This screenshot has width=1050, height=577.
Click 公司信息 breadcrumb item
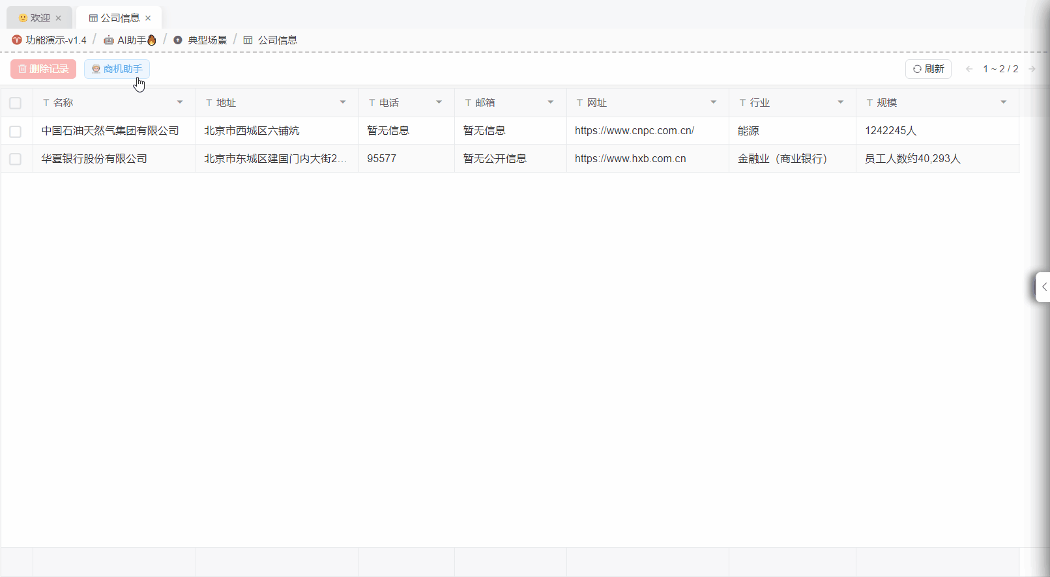click(x=270, y=40)
